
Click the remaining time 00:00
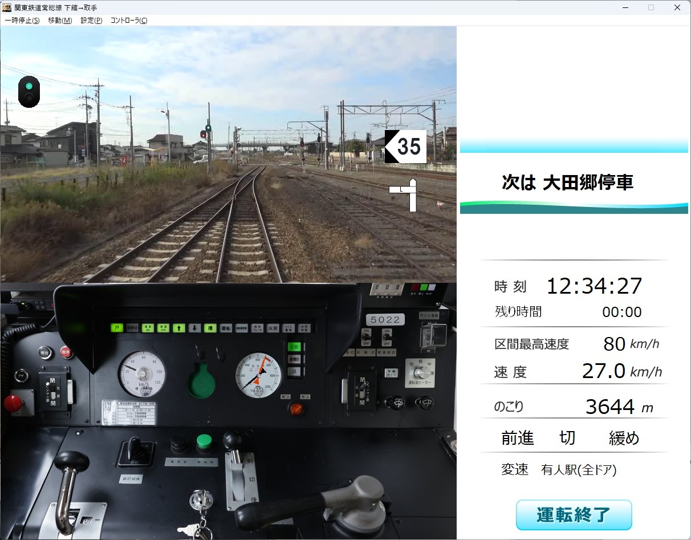tap(622, 312)
